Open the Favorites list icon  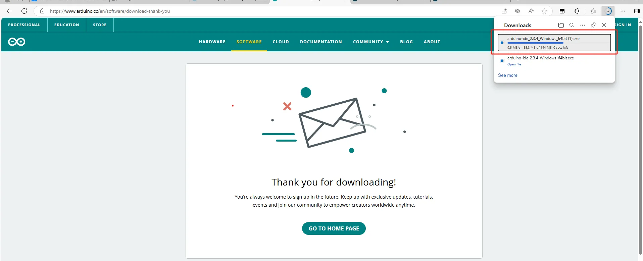593,11
